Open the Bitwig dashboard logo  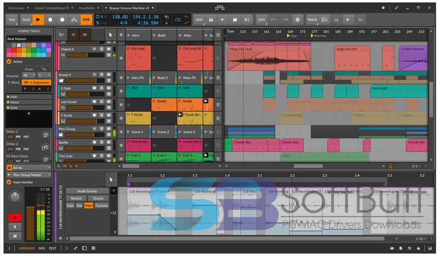(x=219, y=8)
